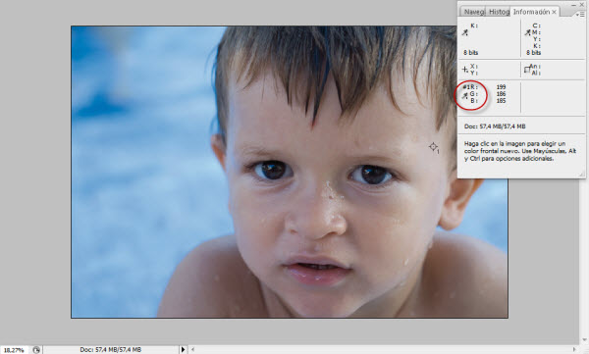Select the Información tab
The image size is (589, 354).
pos(531,12)
